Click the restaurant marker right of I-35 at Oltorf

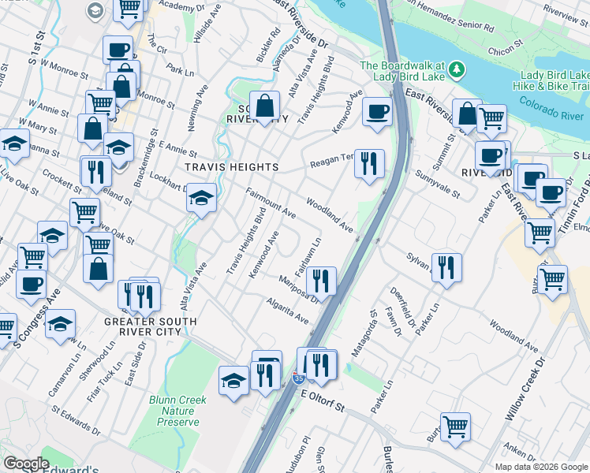point(321,367)
